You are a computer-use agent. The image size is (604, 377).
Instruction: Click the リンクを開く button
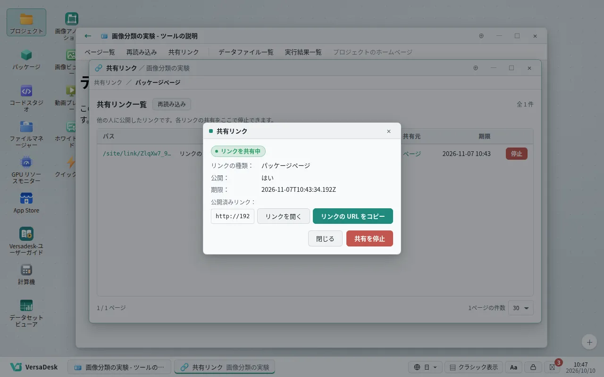click(x=284, y=216)
